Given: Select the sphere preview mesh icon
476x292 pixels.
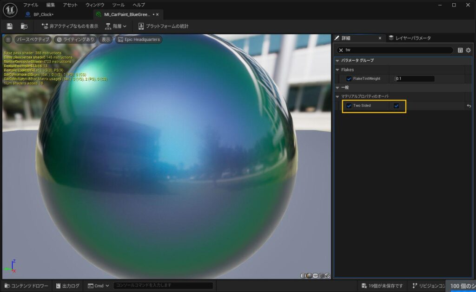Looking at the screenshot, I should click(x=309, y=275).
